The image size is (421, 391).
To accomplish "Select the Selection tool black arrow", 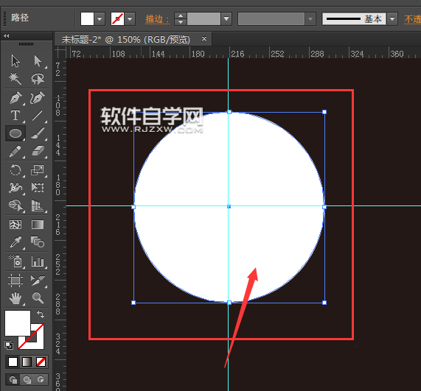I will coord(15,61).
